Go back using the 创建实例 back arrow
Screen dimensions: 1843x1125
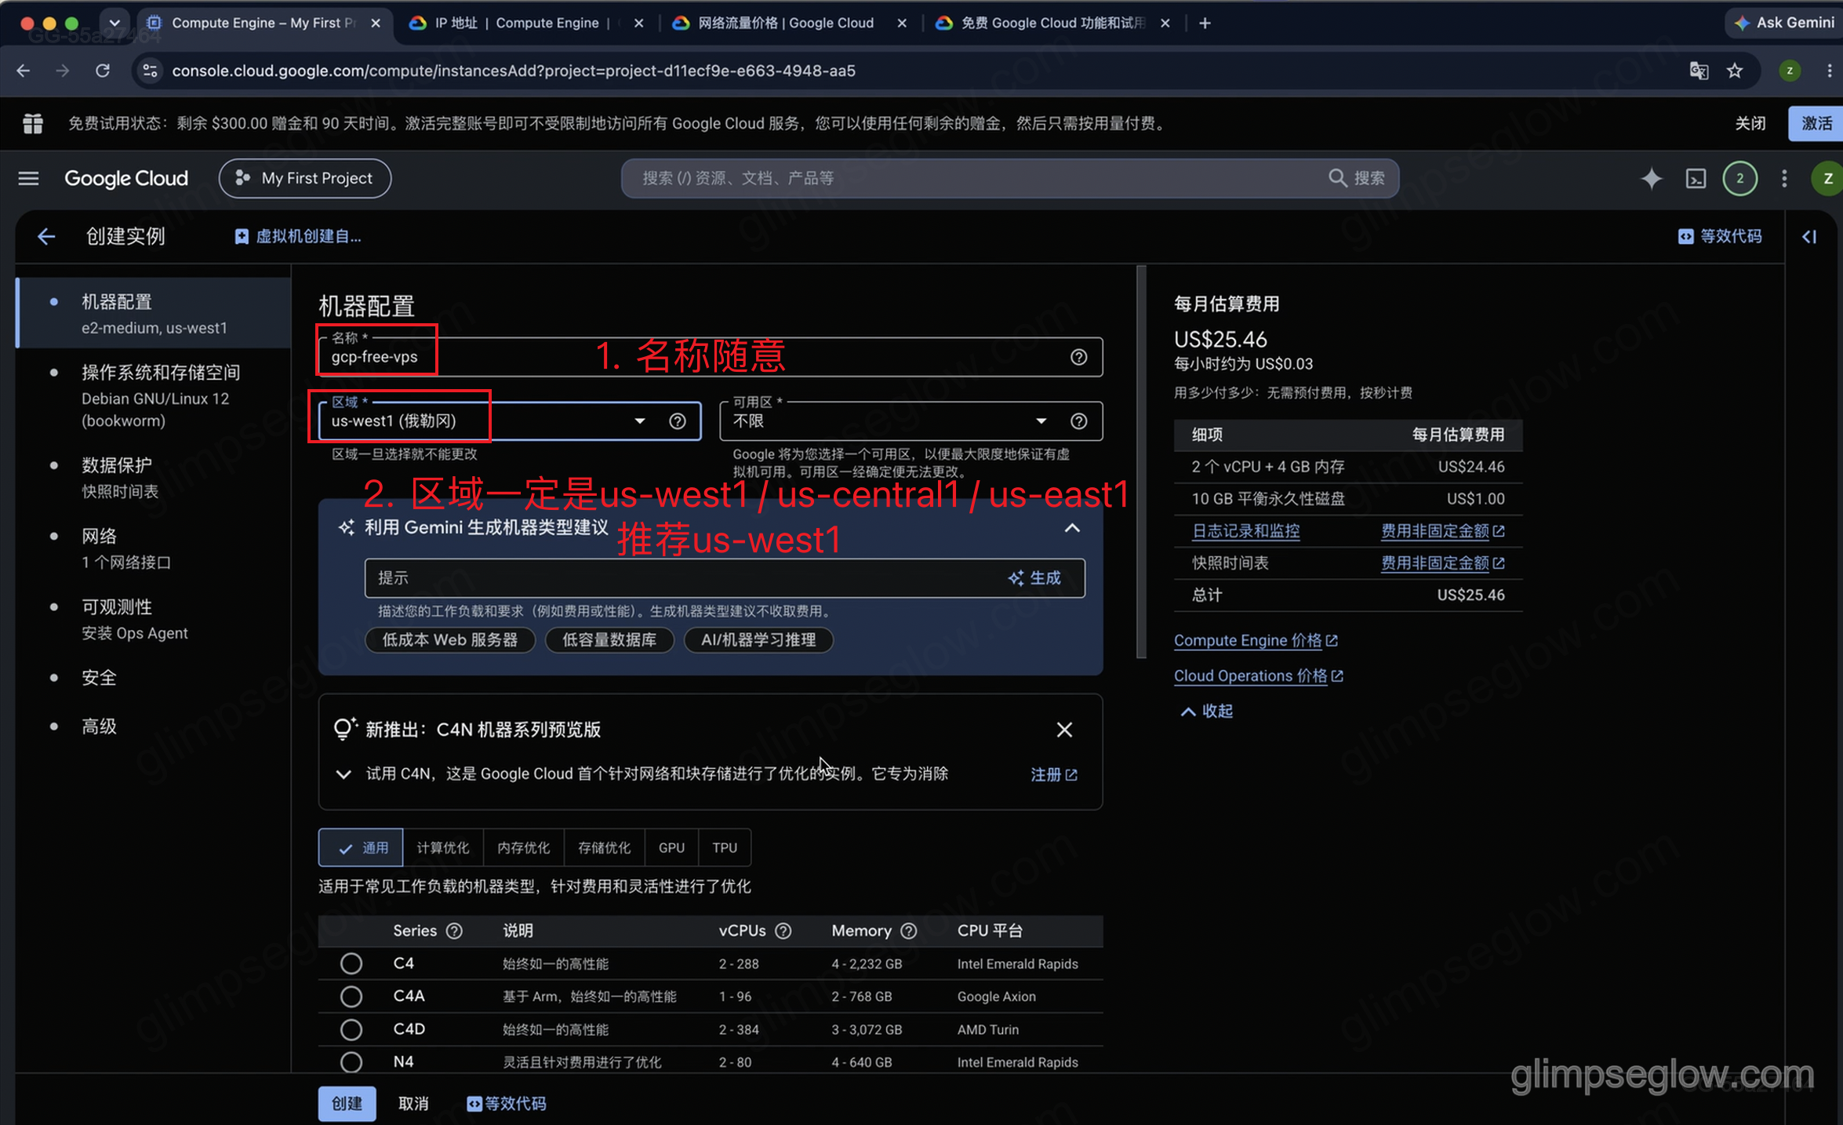pyautogui.click(x=46, y=236)
